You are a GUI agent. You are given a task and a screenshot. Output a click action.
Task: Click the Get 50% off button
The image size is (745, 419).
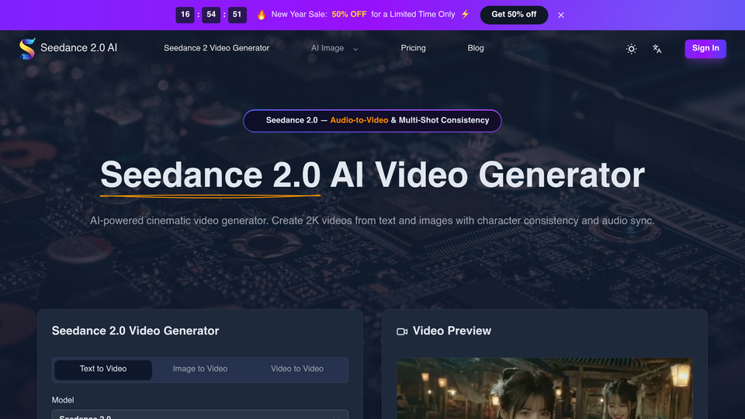pos(514,15)
